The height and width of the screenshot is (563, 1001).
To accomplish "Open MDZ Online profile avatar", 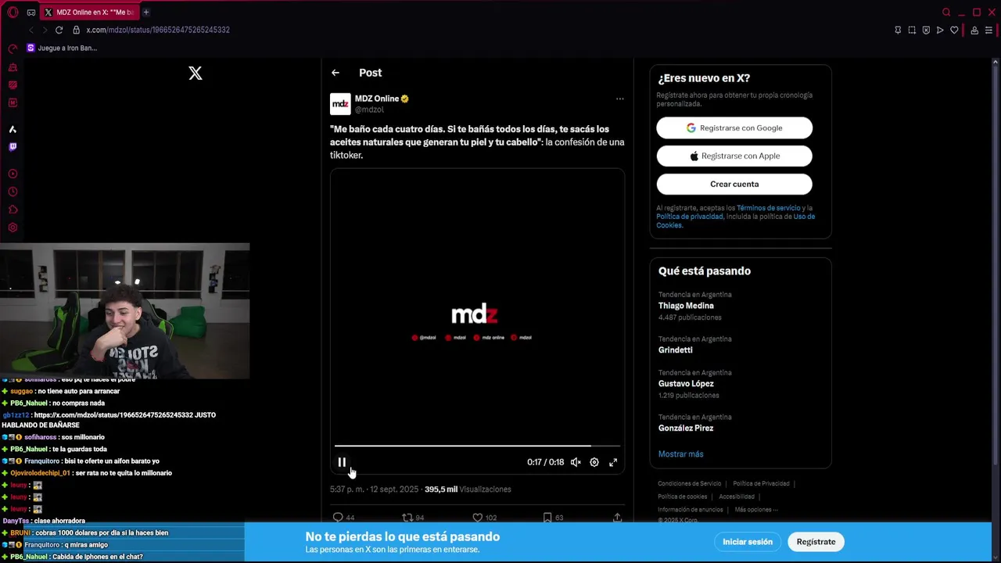I will pyautogui.click(x=340, y=104).
